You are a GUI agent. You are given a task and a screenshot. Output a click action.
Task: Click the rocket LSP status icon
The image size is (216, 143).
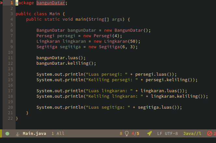tap(149, 133)
